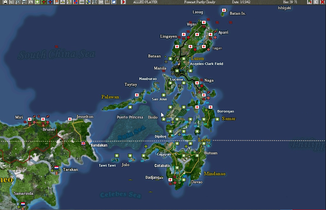Select the Japanese flag base at Batan Is.
Image resolution: width=326 pixels, height=210 pixels.
coord(224,10)
